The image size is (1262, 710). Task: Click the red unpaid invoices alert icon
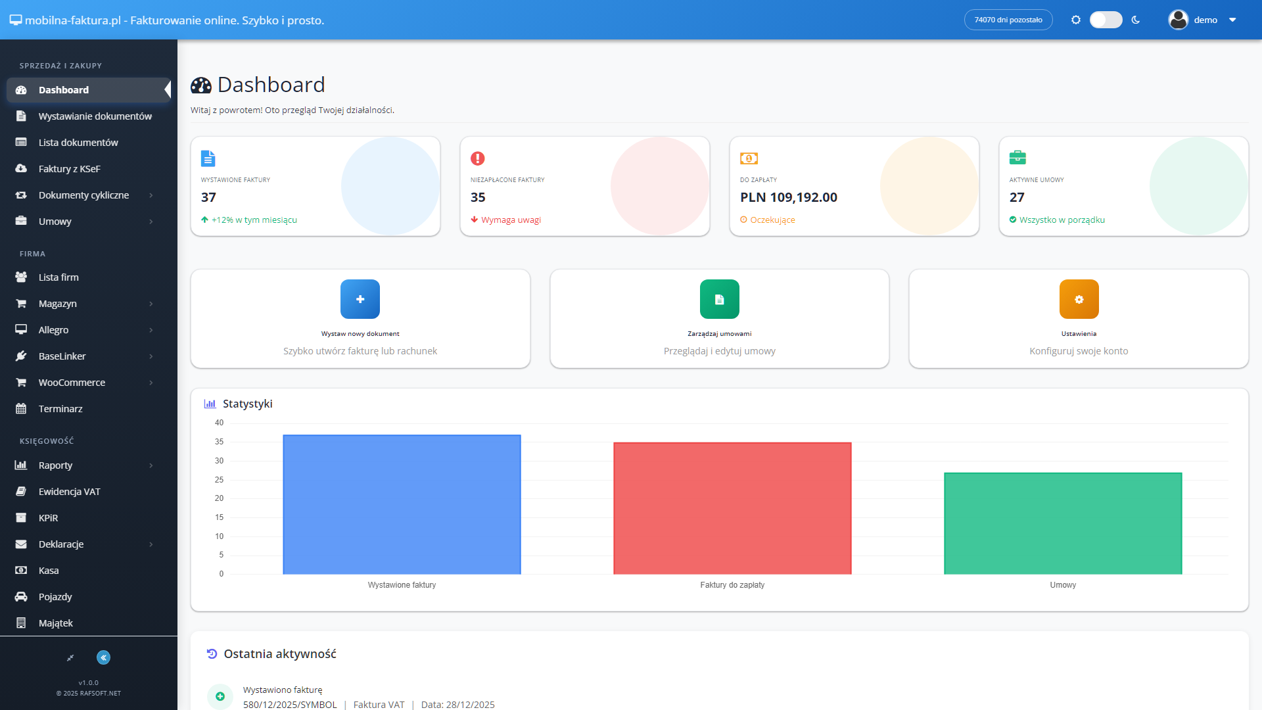pyautogui.click(x=478, y=158)
